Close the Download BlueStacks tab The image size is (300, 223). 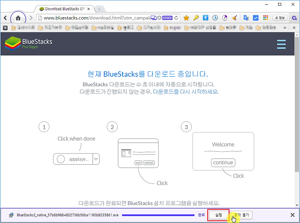point(88,9)
